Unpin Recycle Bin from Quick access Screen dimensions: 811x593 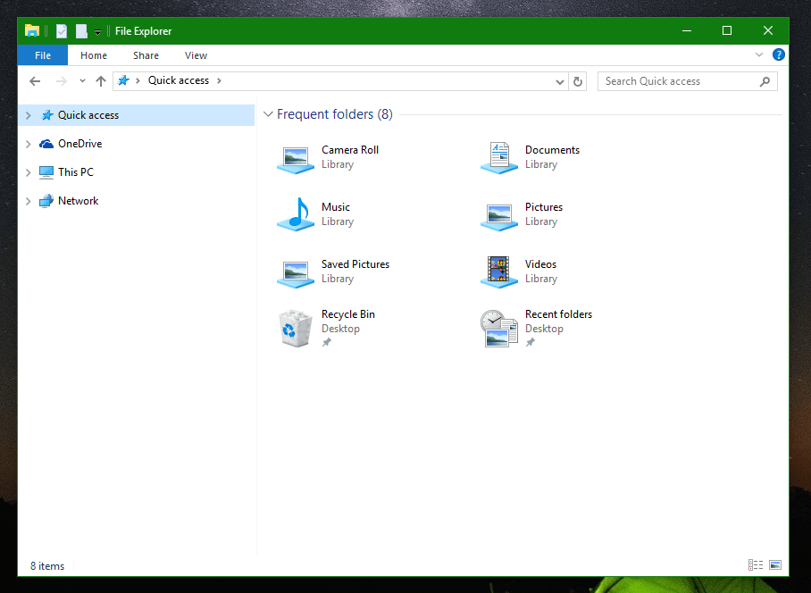tap(327, 341)
